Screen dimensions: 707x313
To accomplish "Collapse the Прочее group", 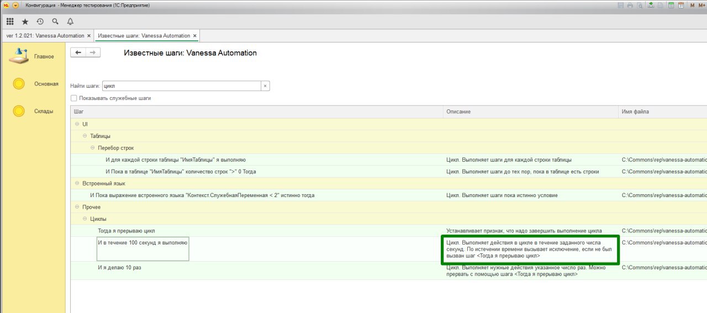I will coord(77,207).
